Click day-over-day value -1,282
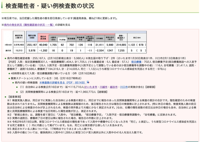The image size is (200, 142). click(43, 51)
